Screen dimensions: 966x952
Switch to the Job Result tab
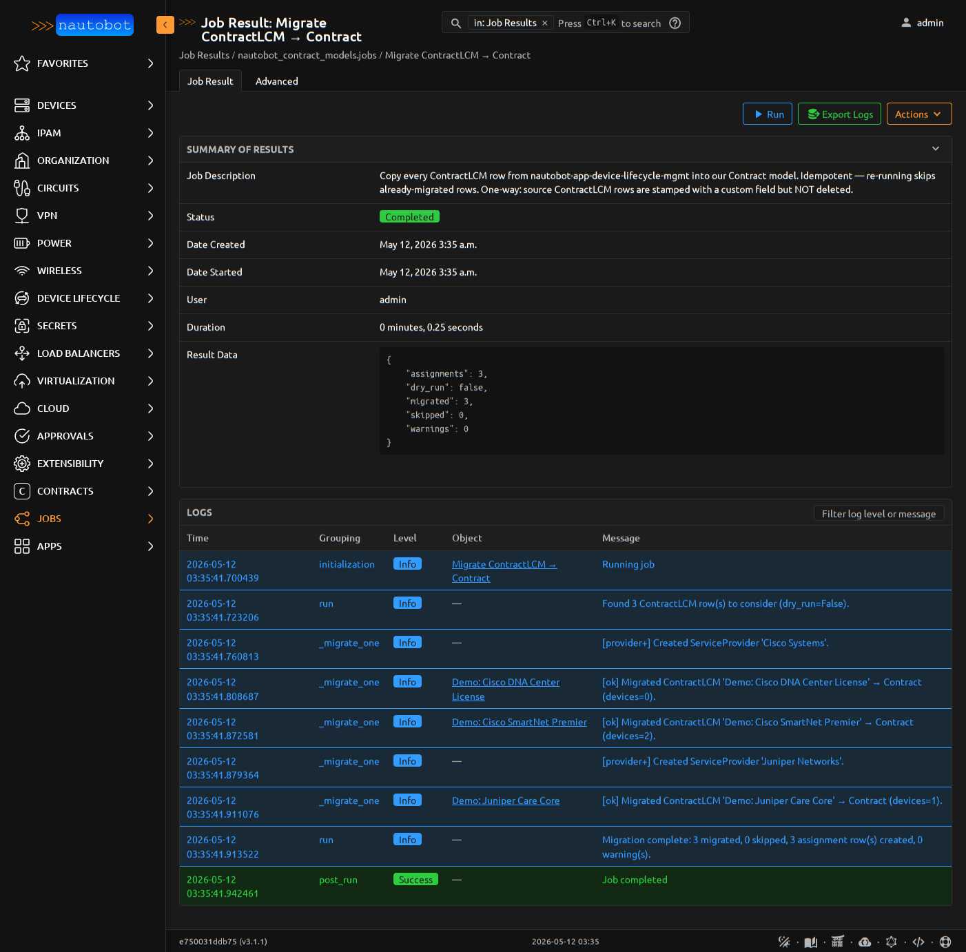pyautogui.click(x=210, y=81)
